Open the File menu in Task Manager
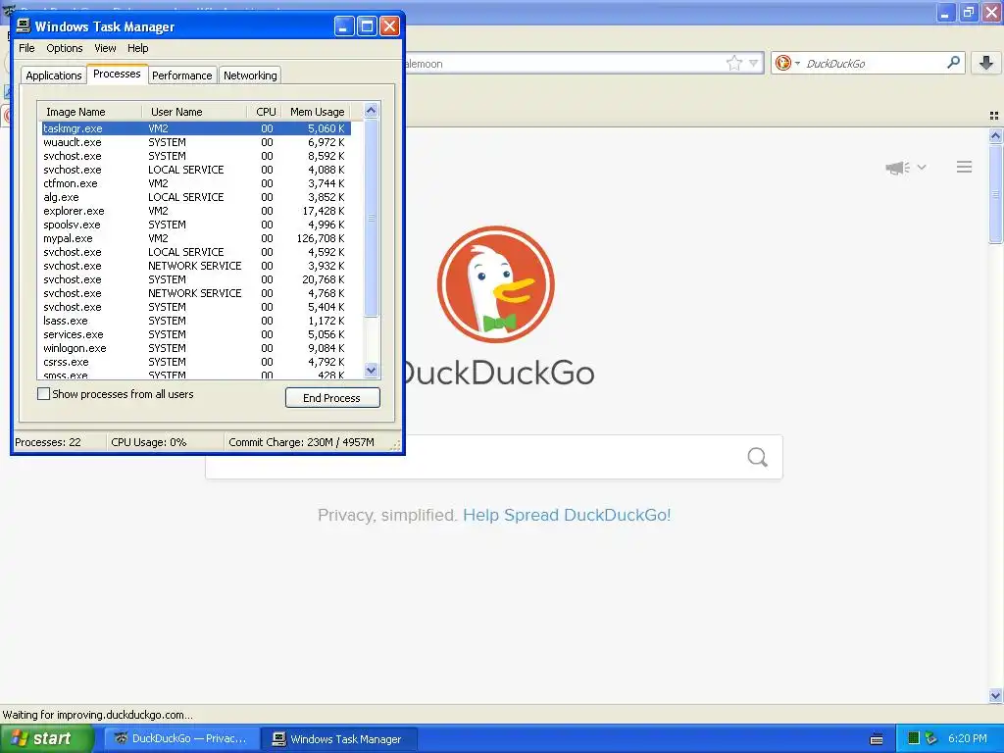Viewport: 1004px width, 753px height. click(x=26, y=48)
